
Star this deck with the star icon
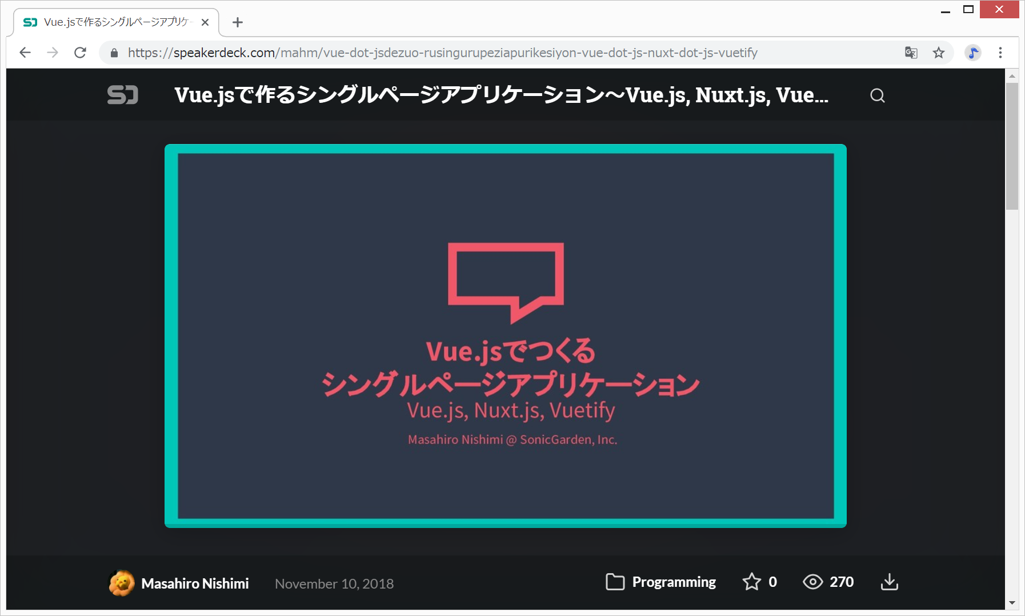pyautogui.click(x=751, y=582)
